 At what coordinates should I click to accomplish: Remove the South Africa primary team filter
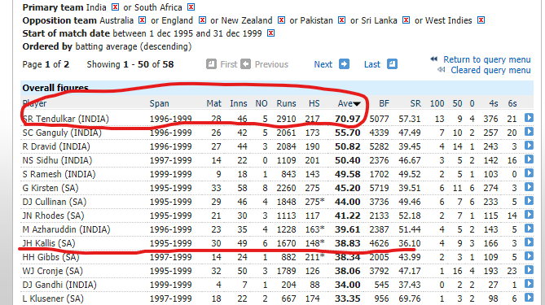(x=191, y=7)
